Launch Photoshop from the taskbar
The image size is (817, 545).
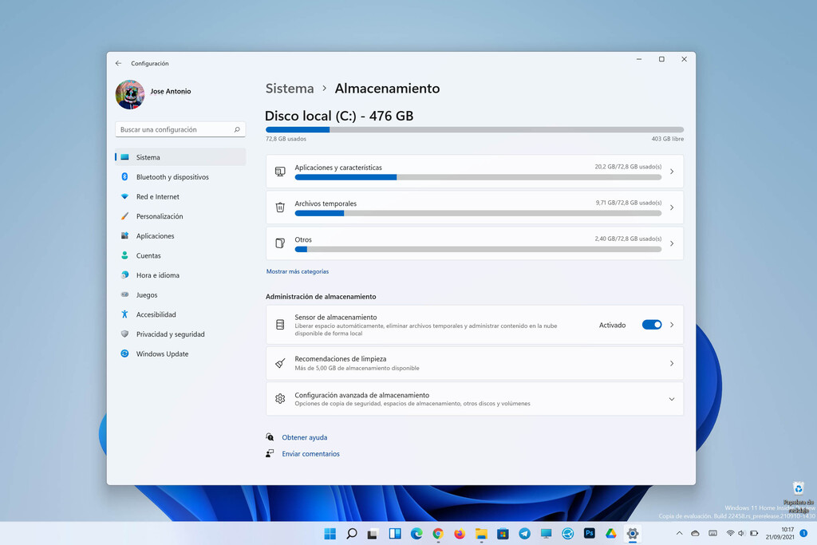(x=590, y=533)
